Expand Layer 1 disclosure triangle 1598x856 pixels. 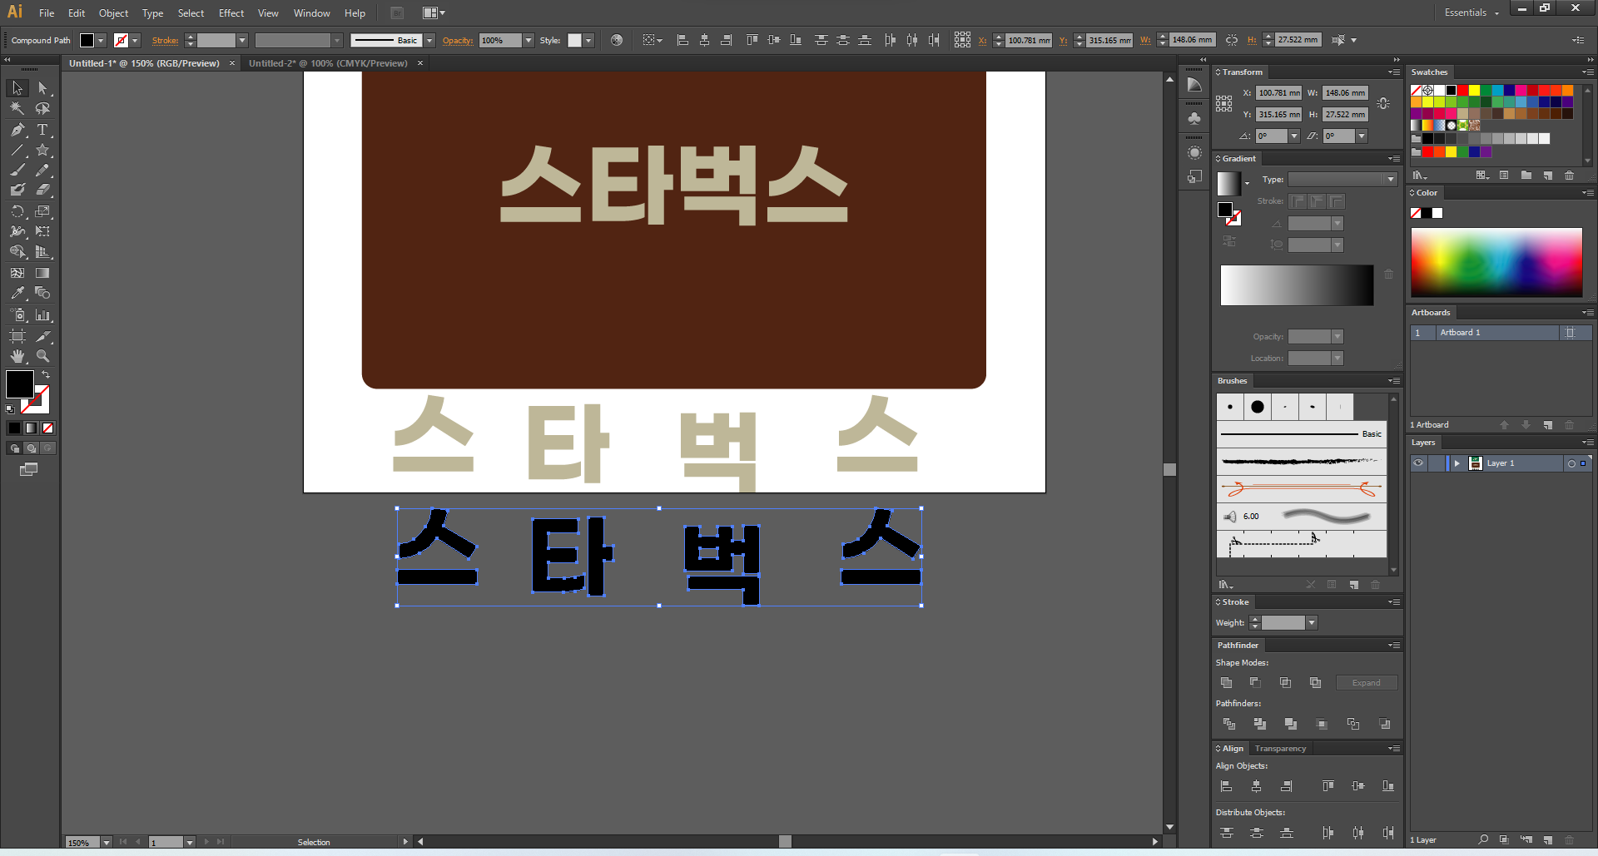[x=1457, y=463]
